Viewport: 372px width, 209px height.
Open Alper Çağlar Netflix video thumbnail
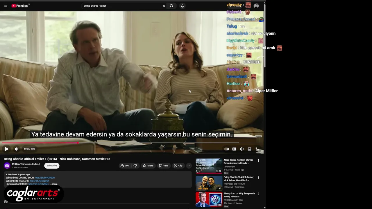point(209,166)
